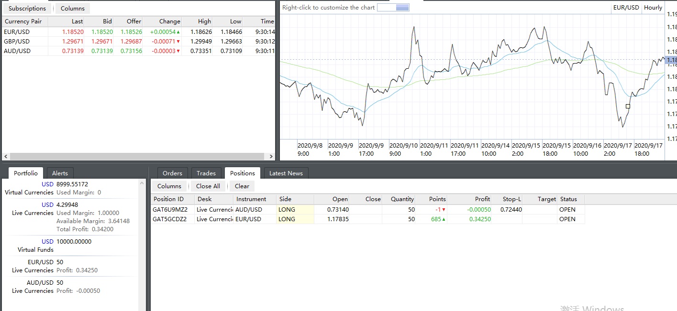
Task: Click the chart color swatch box
Action: click(393, 7)
